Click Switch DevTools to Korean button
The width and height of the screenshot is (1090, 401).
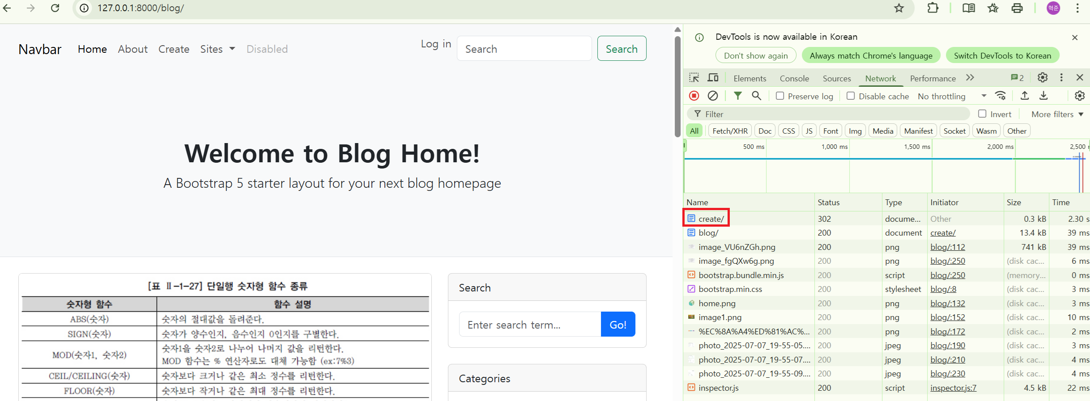coord(1002,55)
